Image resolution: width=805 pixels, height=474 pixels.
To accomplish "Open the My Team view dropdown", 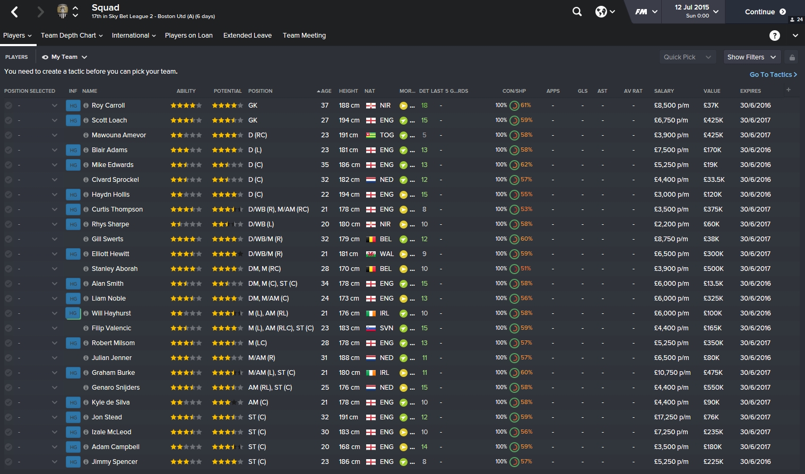I will tap(64, 57).
